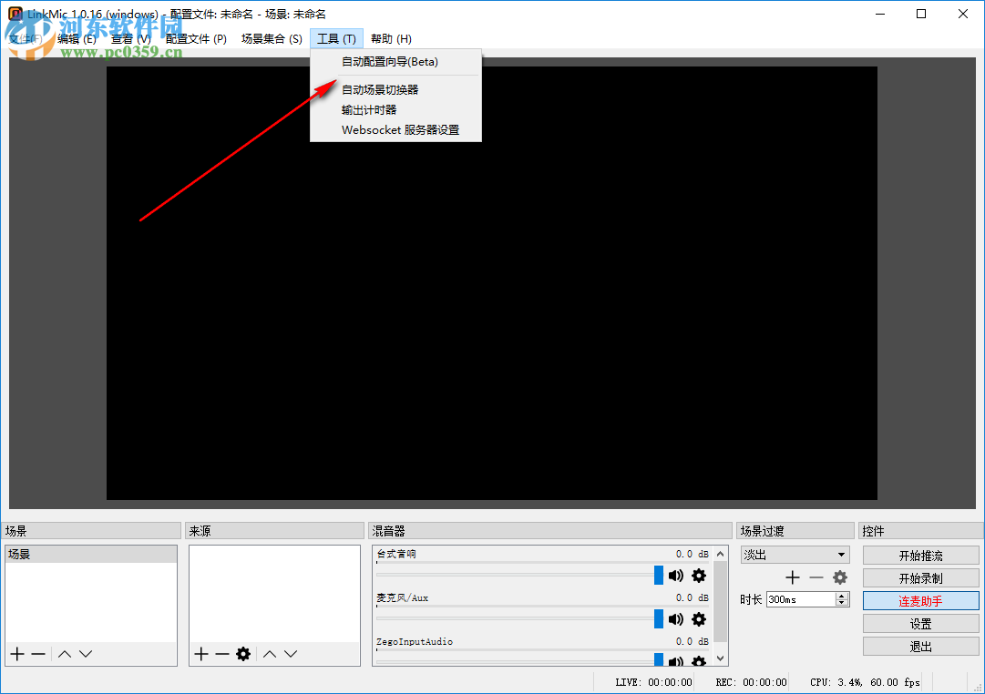The image size is (985, 694).
Task: Move scene up with arrow icon
Action: (x=65, y=654)
